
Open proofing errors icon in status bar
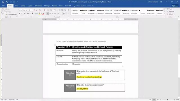point(17,100)
